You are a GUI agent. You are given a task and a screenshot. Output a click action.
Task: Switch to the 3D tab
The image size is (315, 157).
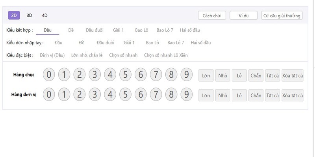30,16
